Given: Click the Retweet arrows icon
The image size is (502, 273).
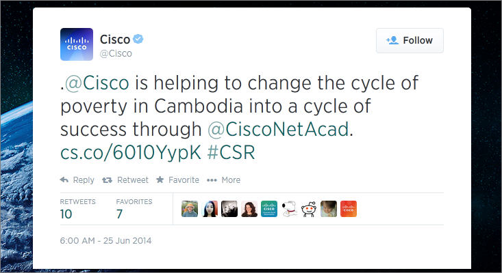Looking at the screenshot, I should point(108,180).
